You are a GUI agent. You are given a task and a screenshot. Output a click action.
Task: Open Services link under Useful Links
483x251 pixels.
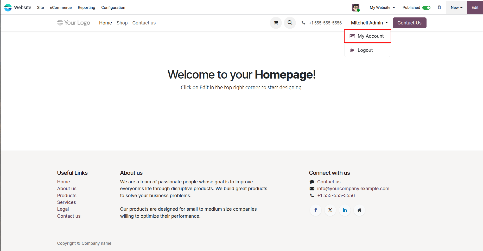tap(67, 202)
